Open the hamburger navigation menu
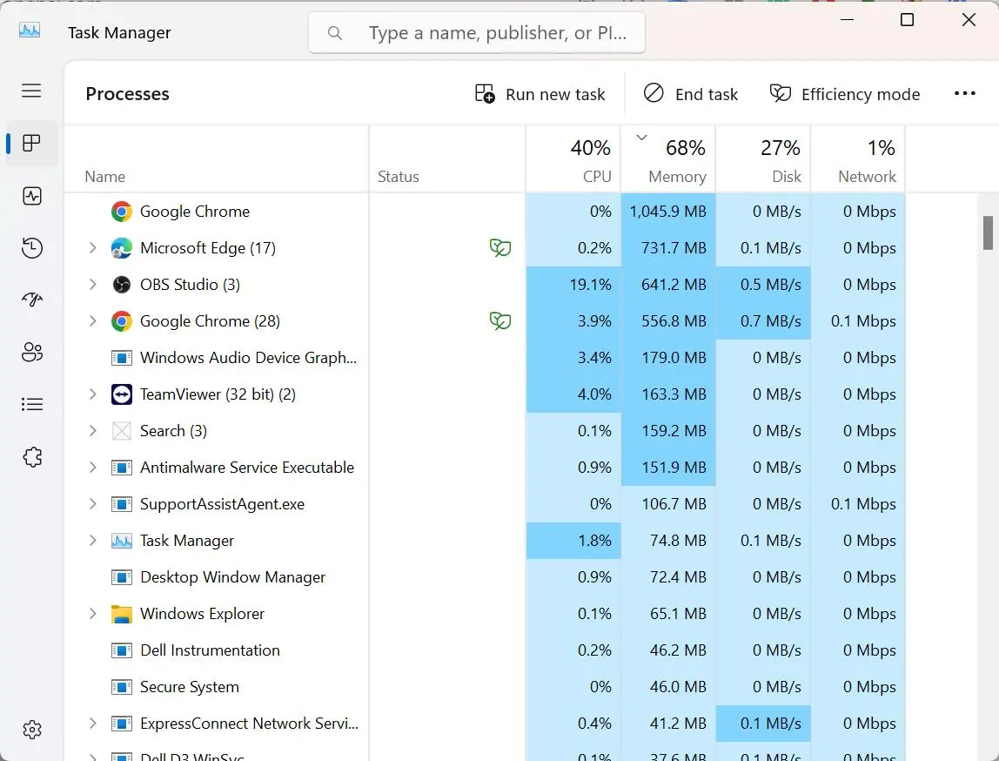999x761 pixels. 31,91
